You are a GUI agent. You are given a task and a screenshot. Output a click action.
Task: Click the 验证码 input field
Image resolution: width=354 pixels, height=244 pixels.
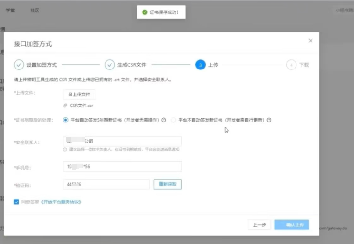106,184
